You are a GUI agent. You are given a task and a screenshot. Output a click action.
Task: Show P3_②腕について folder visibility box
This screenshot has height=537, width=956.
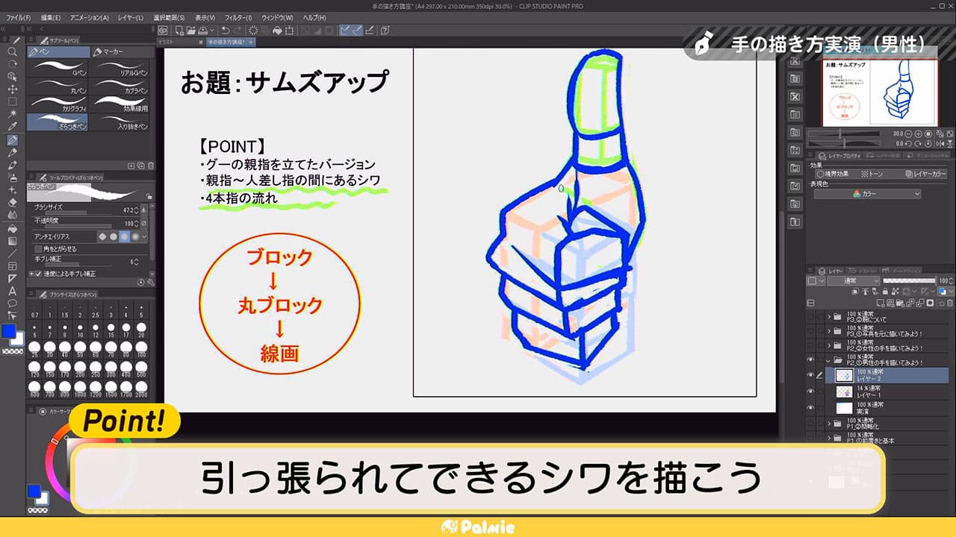(x=811, y=317)
